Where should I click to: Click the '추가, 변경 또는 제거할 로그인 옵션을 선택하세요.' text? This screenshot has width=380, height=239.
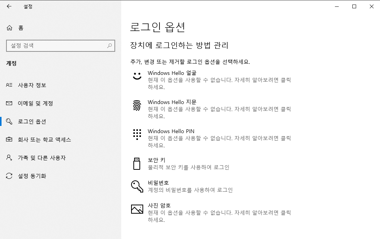point(190,62)
